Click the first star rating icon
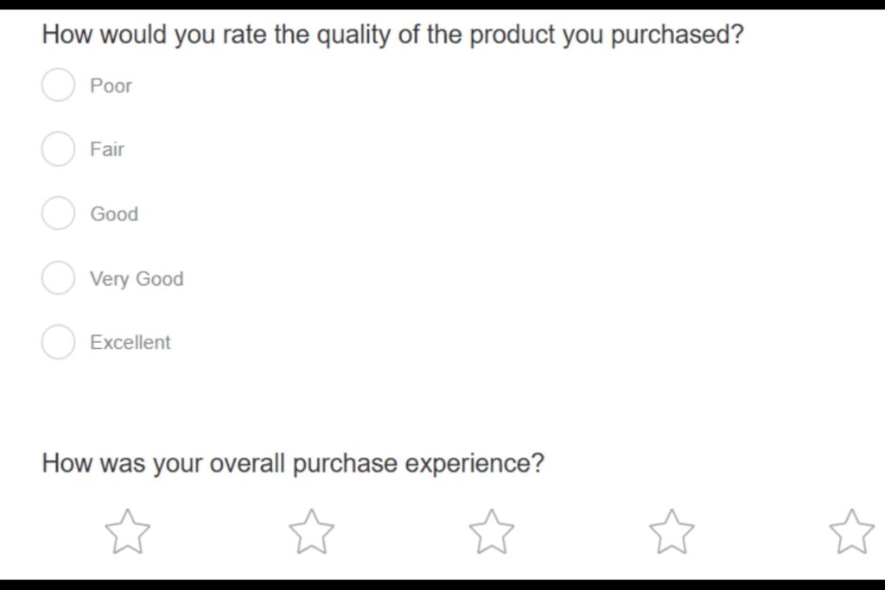The height and width of the screenshot is (590, 885). tap(127, 531)
